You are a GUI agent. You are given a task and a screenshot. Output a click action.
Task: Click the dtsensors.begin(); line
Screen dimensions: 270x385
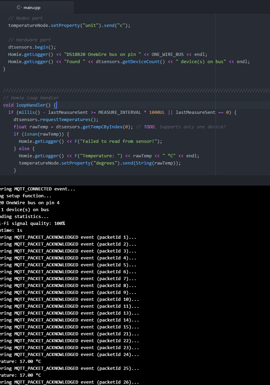[32, 47]
